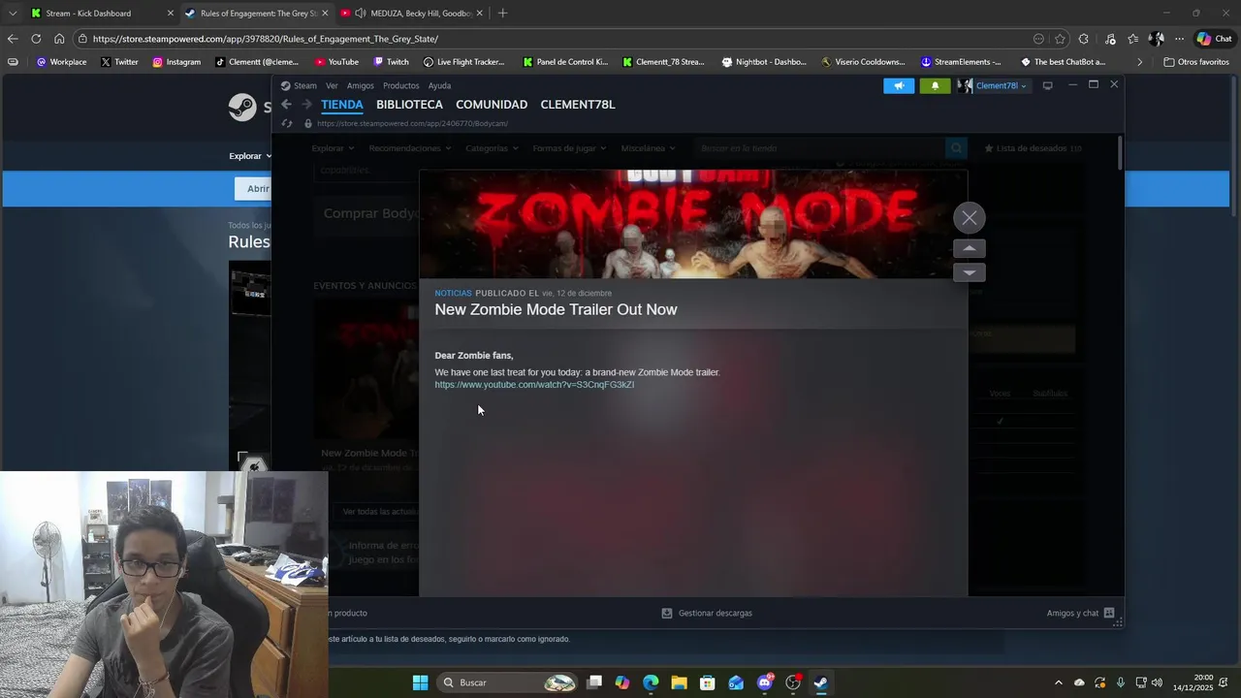Open Edge settings and more menu
The width and height of the screenshot is (1241, 698).
1179,39
